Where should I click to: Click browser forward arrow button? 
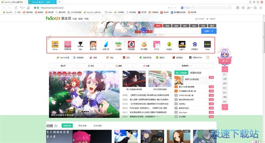tap(9, 8)
